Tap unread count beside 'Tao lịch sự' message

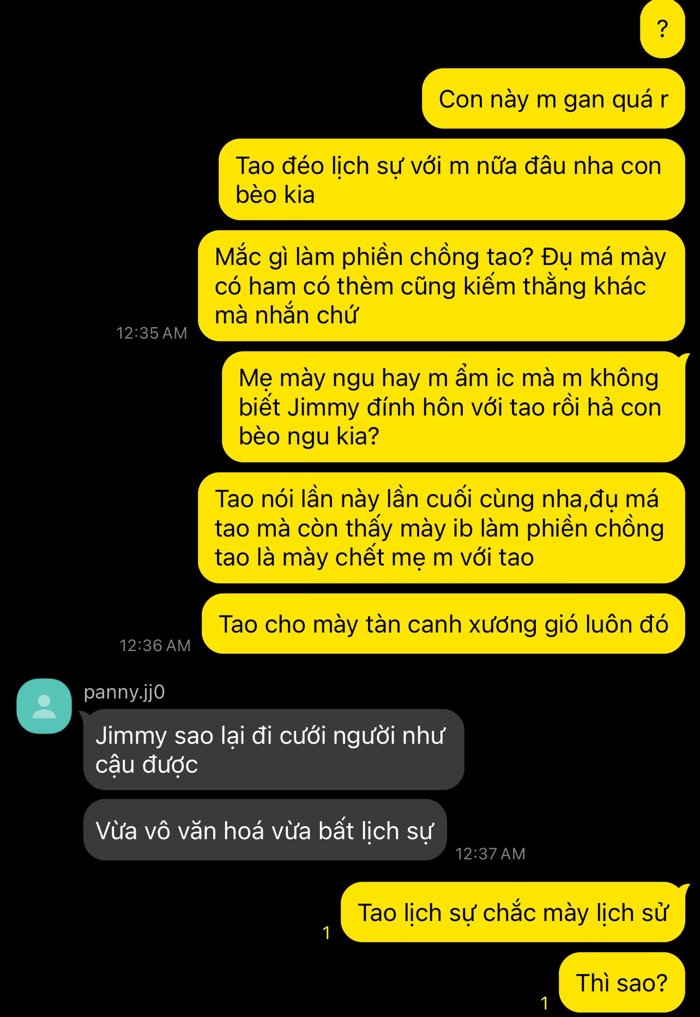pos(327,933)
